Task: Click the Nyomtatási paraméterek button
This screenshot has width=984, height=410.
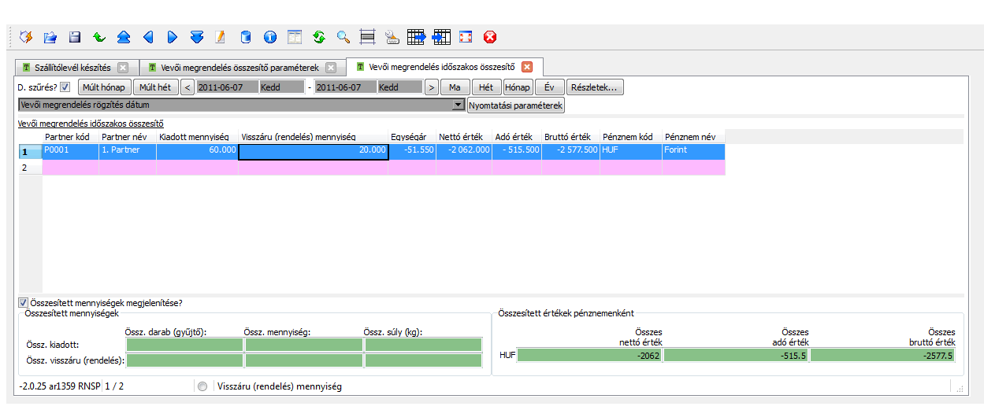Action: pyautogui.click(x=516, y=105)
